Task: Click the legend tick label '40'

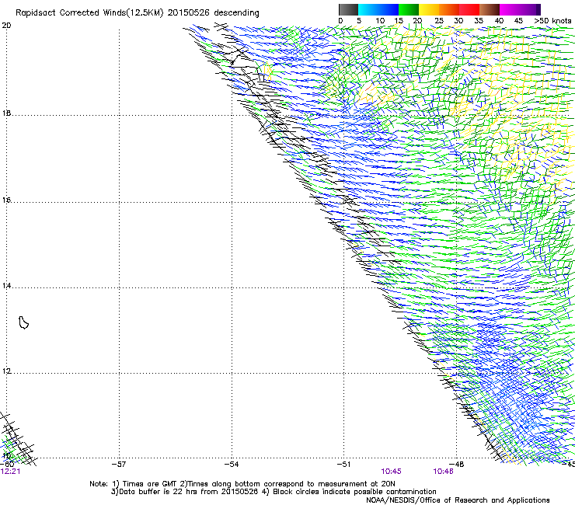Action: (499, 21)
